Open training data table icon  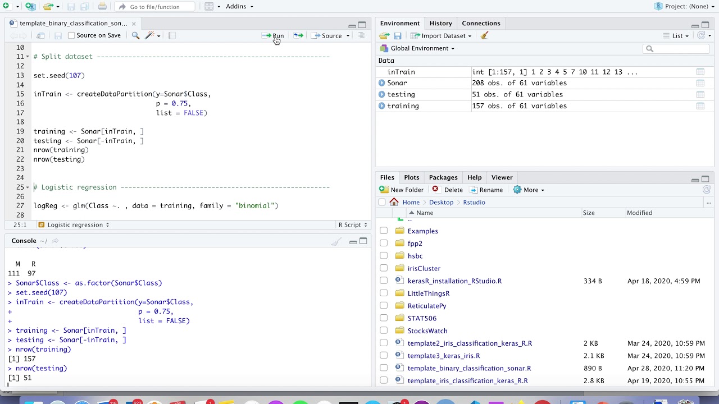700,106
